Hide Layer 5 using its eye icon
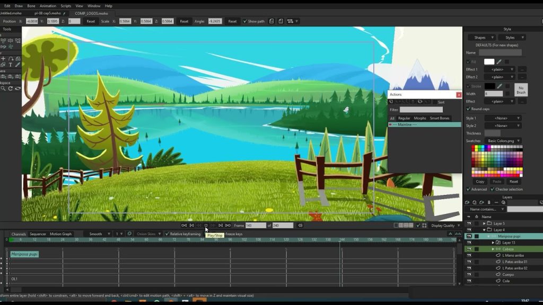 point(469,224)
